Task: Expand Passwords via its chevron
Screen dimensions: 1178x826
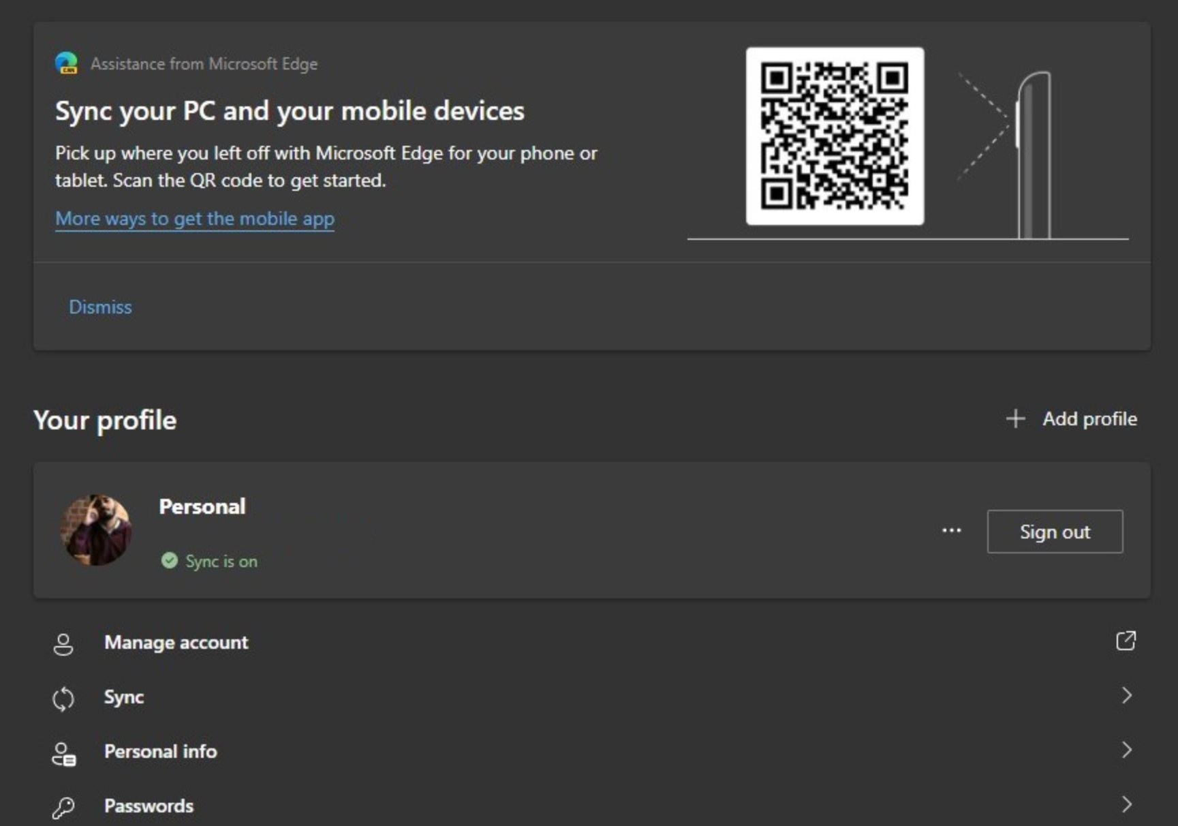Action: pos(1126,804)
